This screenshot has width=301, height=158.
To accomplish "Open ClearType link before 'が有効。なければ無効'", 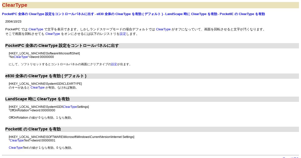I will pos(38,88).
